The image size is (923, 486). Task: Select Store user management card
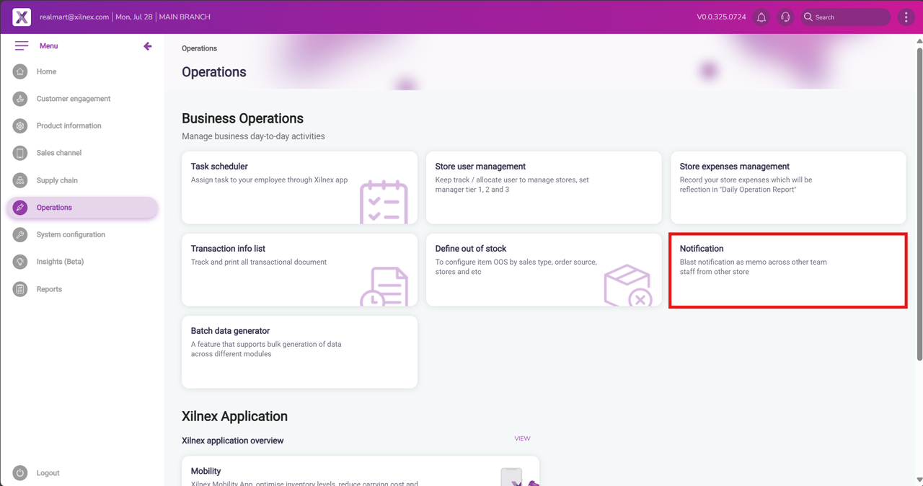(543, 187)
